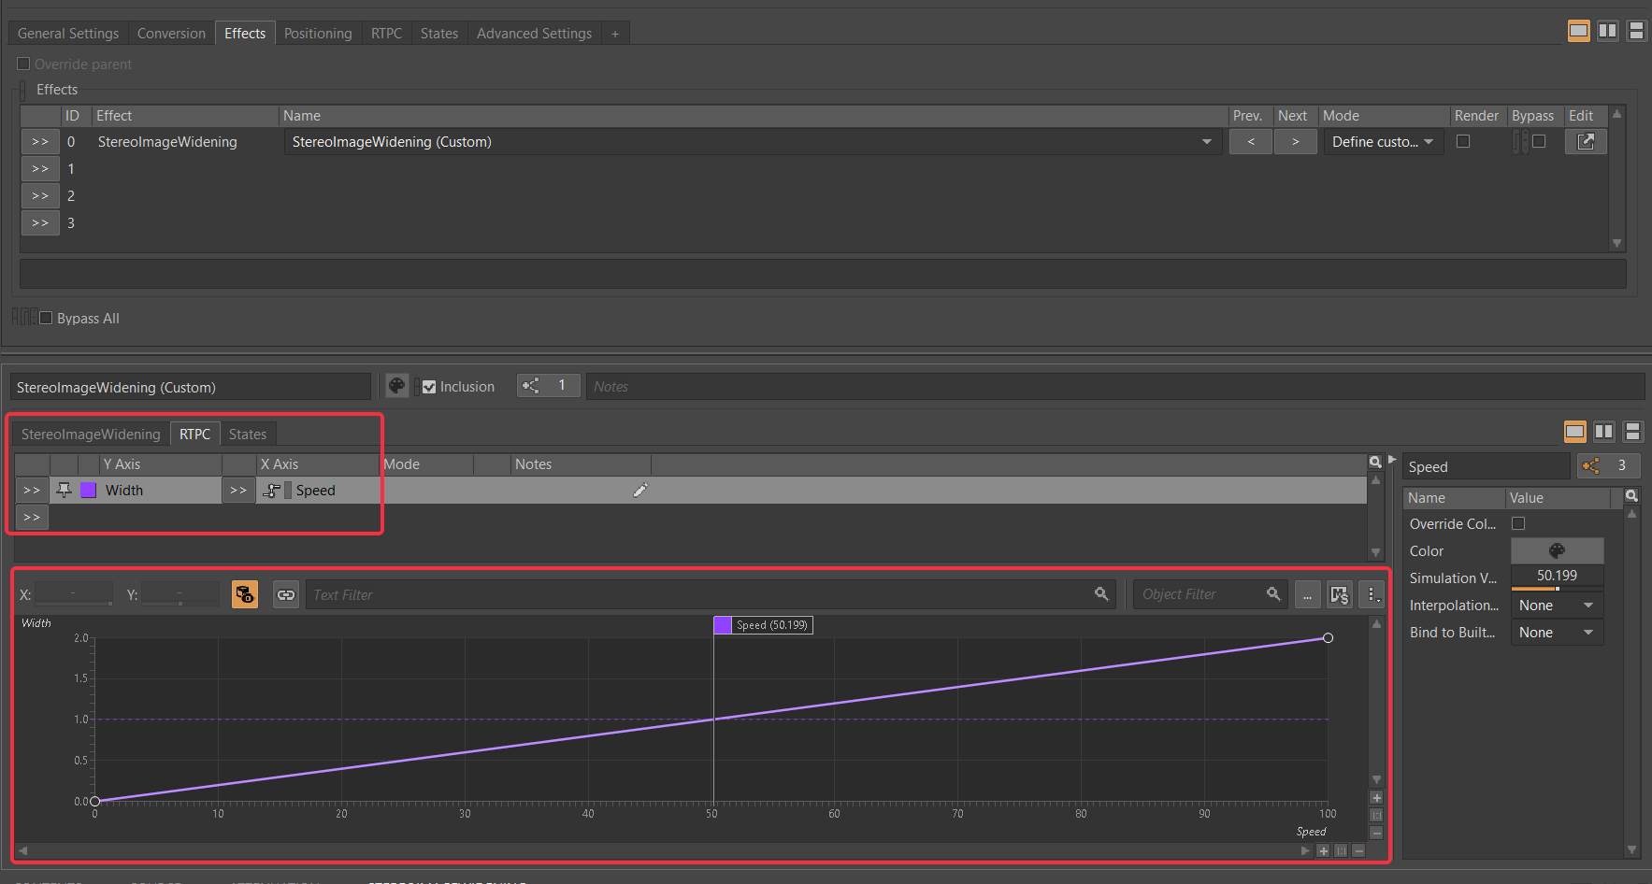Open effect slot 0 selector arrows
1652x884 pixels.
tap(40, 142)
